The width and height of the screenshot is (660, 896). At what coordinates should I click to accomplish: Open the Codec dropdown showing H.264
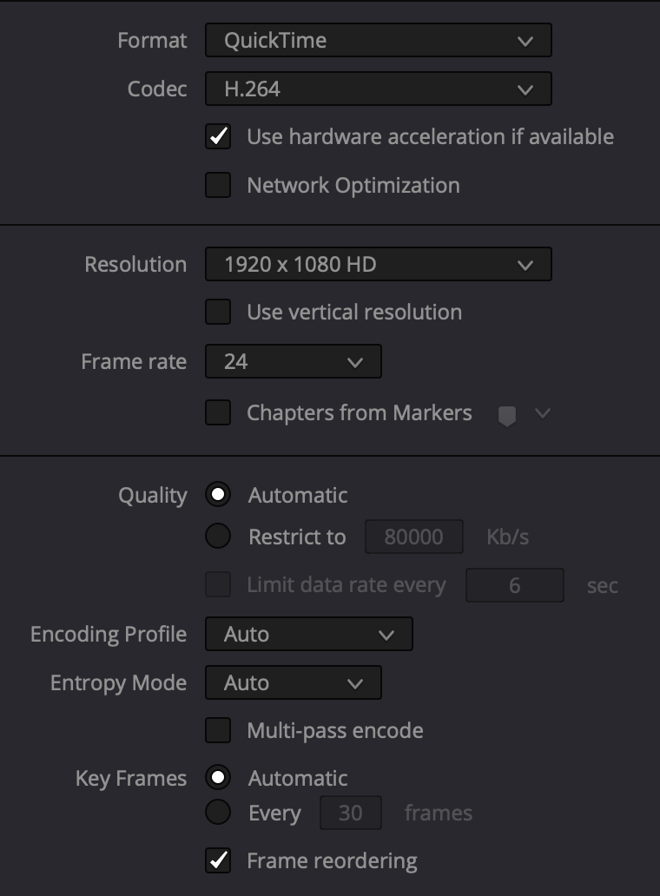pyautogui.click(x=378, y=89)
